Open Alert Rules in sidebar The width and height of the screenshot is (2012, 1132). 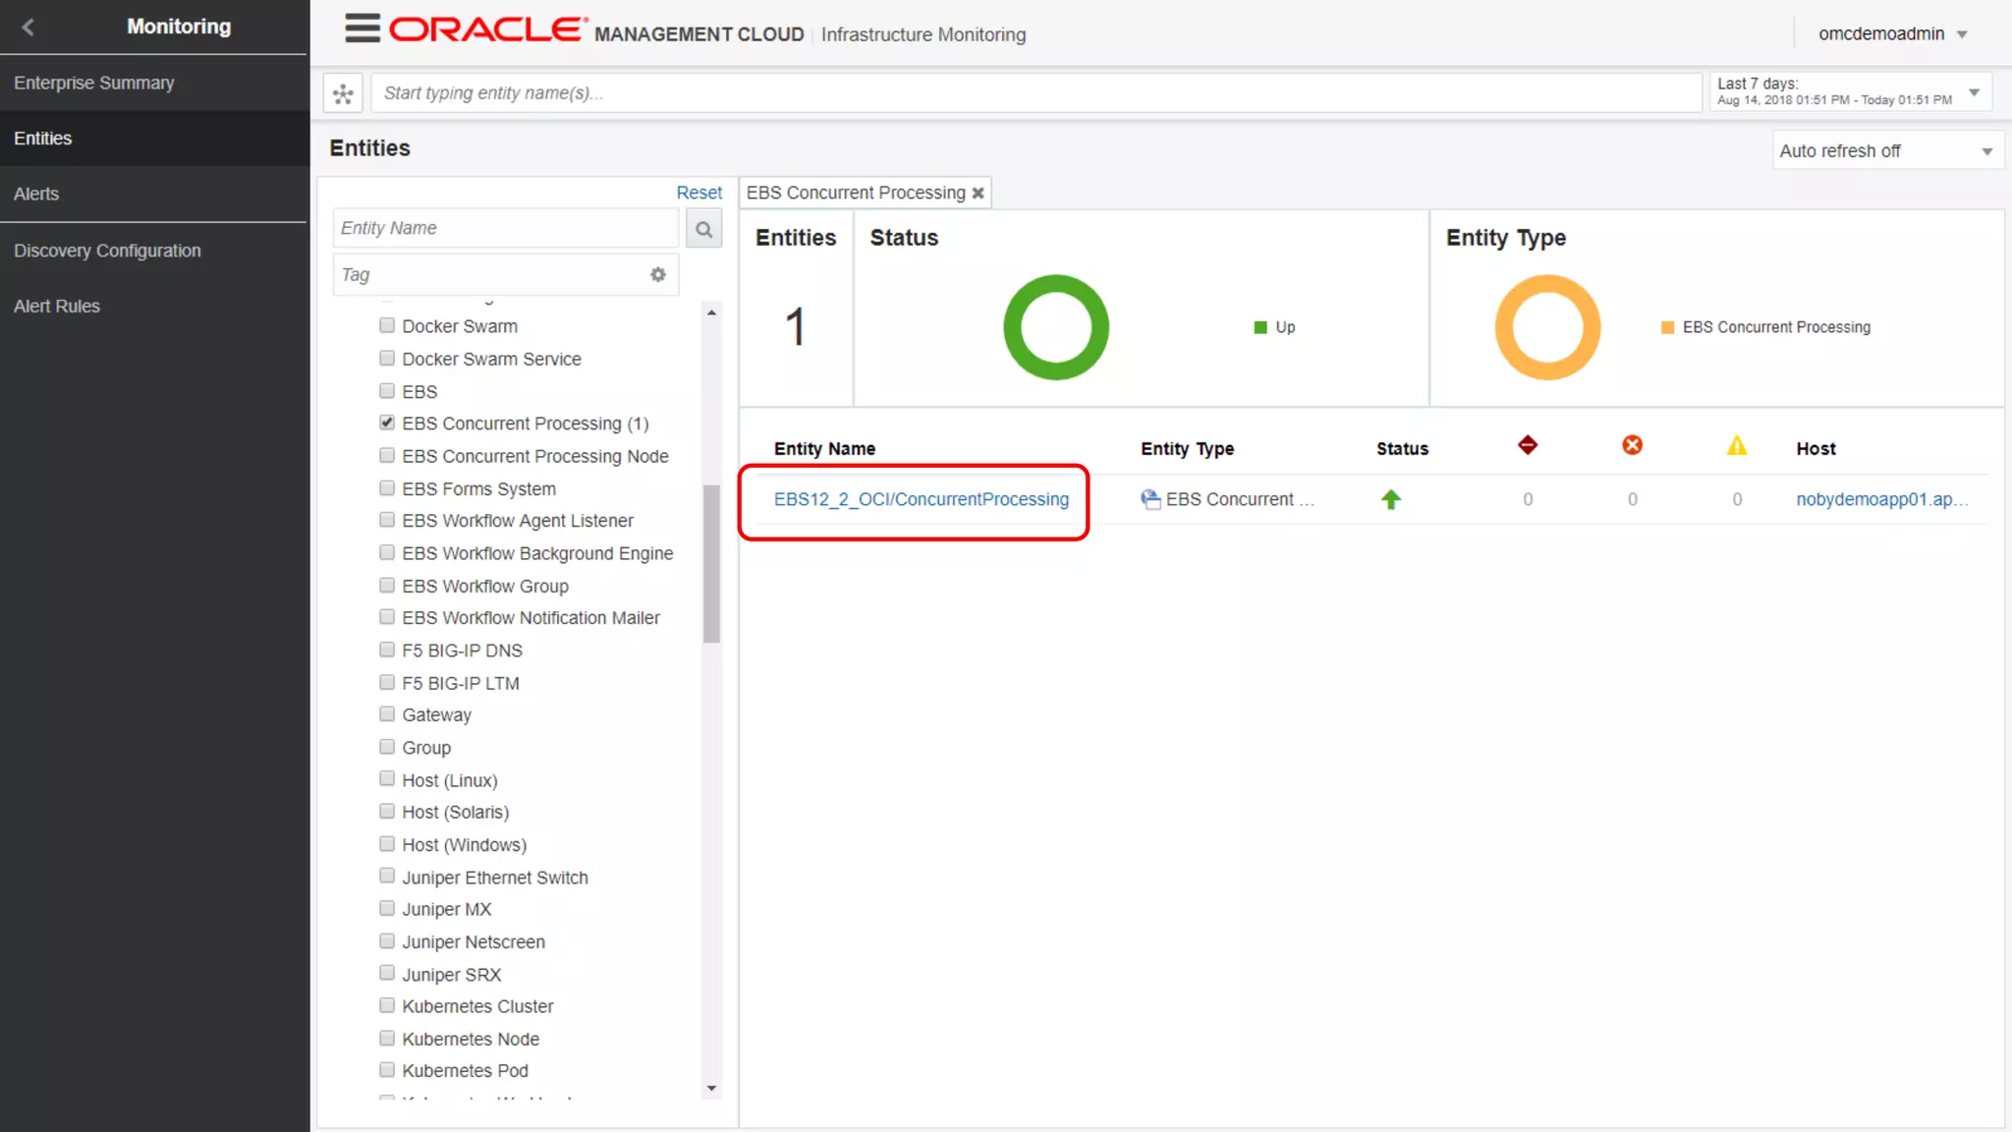coord(154,306)
